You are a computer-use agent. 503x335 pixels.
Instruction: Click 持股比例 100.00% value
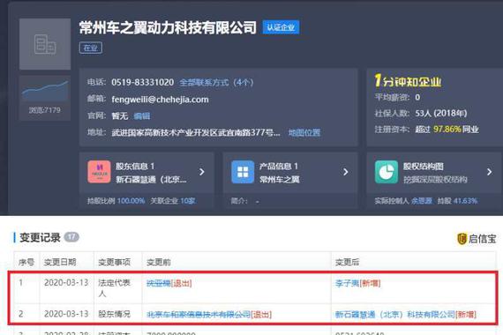tap(131, 201)
